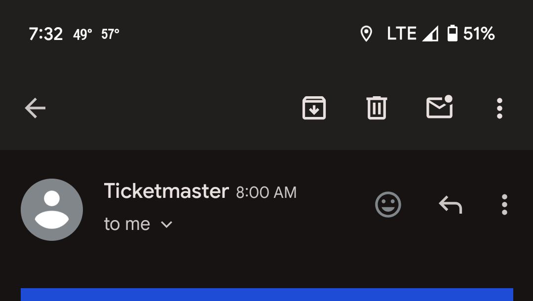Image resolution: width=533 pixels, height=301 pixels.
Task: Mark the email as unread
Action: point(440,107)
